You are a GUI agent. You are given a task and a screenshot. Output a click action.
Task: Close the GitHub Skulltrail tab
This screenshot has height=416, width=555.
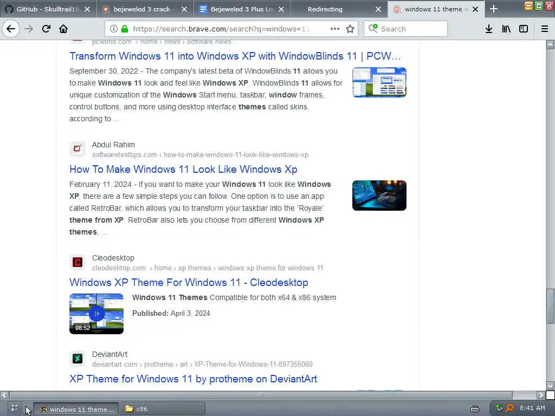[87, 9]
